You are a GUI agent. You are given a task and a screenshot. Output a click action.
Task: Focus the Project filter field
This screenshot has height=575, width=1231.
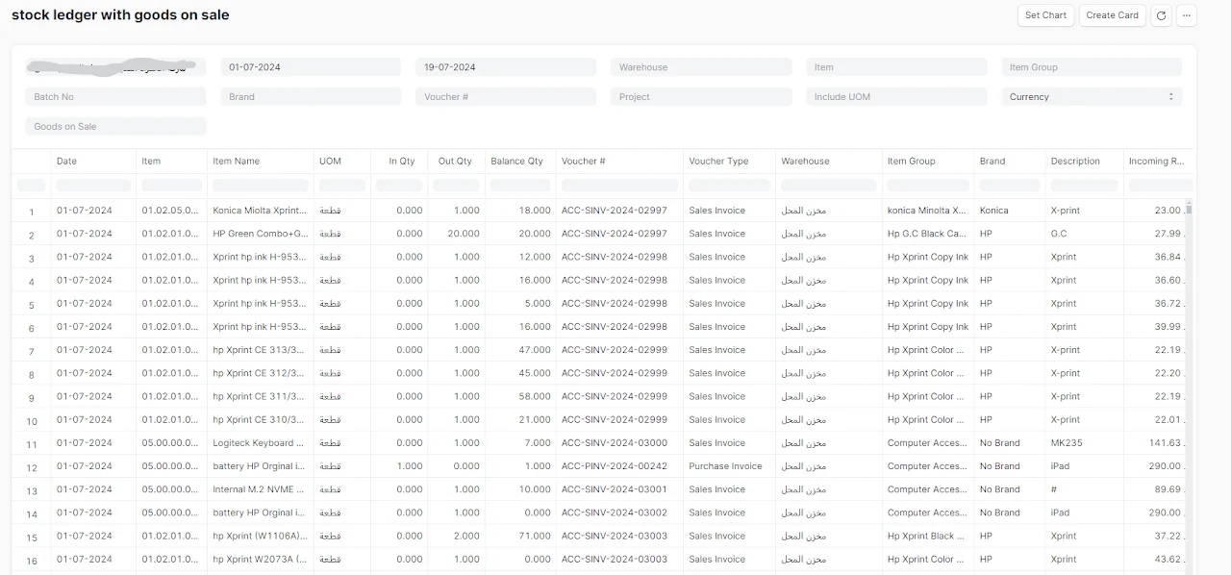(x=701, y=97)
